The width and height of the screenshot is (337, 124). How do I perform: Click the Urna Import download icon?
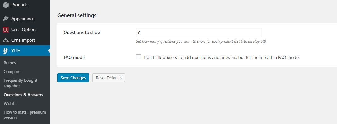point(6,40)
